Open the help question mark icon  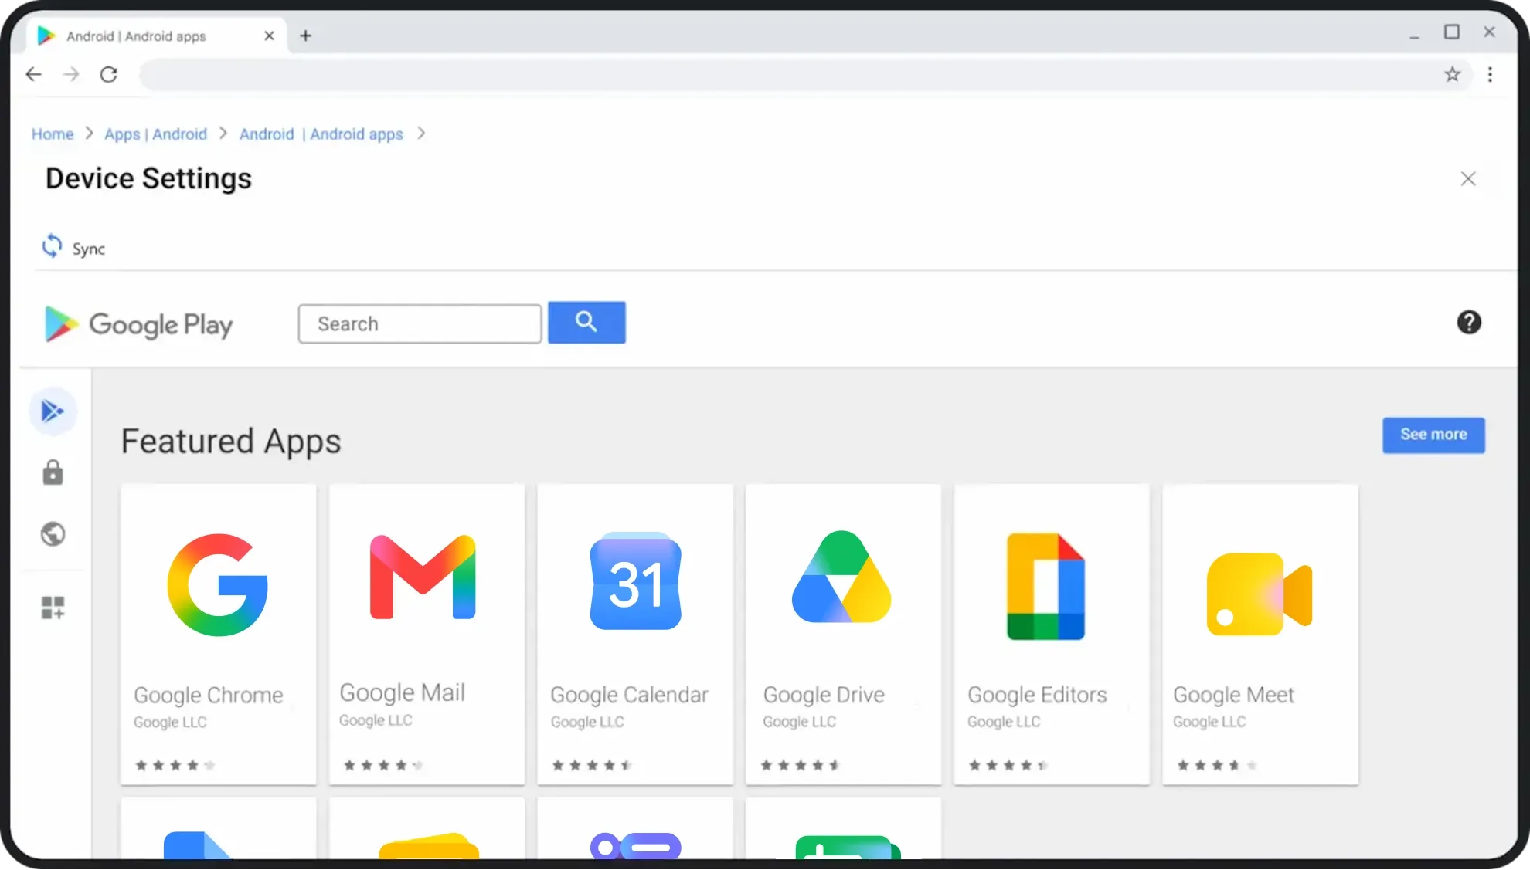point(1469,322)
